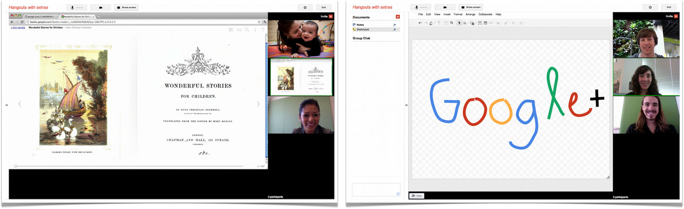Screen dimensions: 684x209
Task: Click the clipboard icon in Sketchpad toolbar
Action: tap(431, 23)
